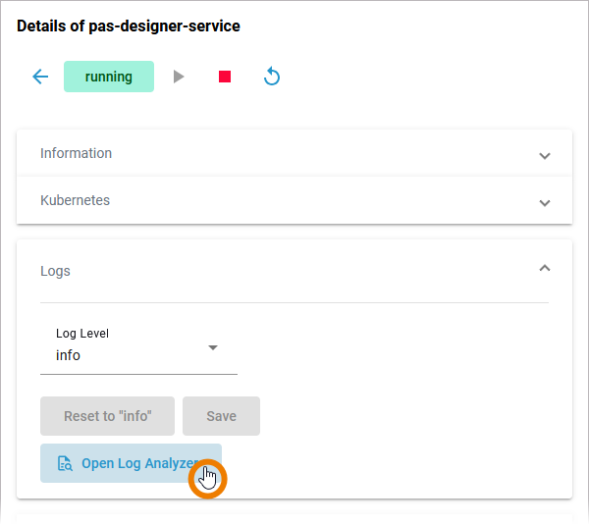
Task: Collapse the Logs section chevron
Action: coord(545,268)
